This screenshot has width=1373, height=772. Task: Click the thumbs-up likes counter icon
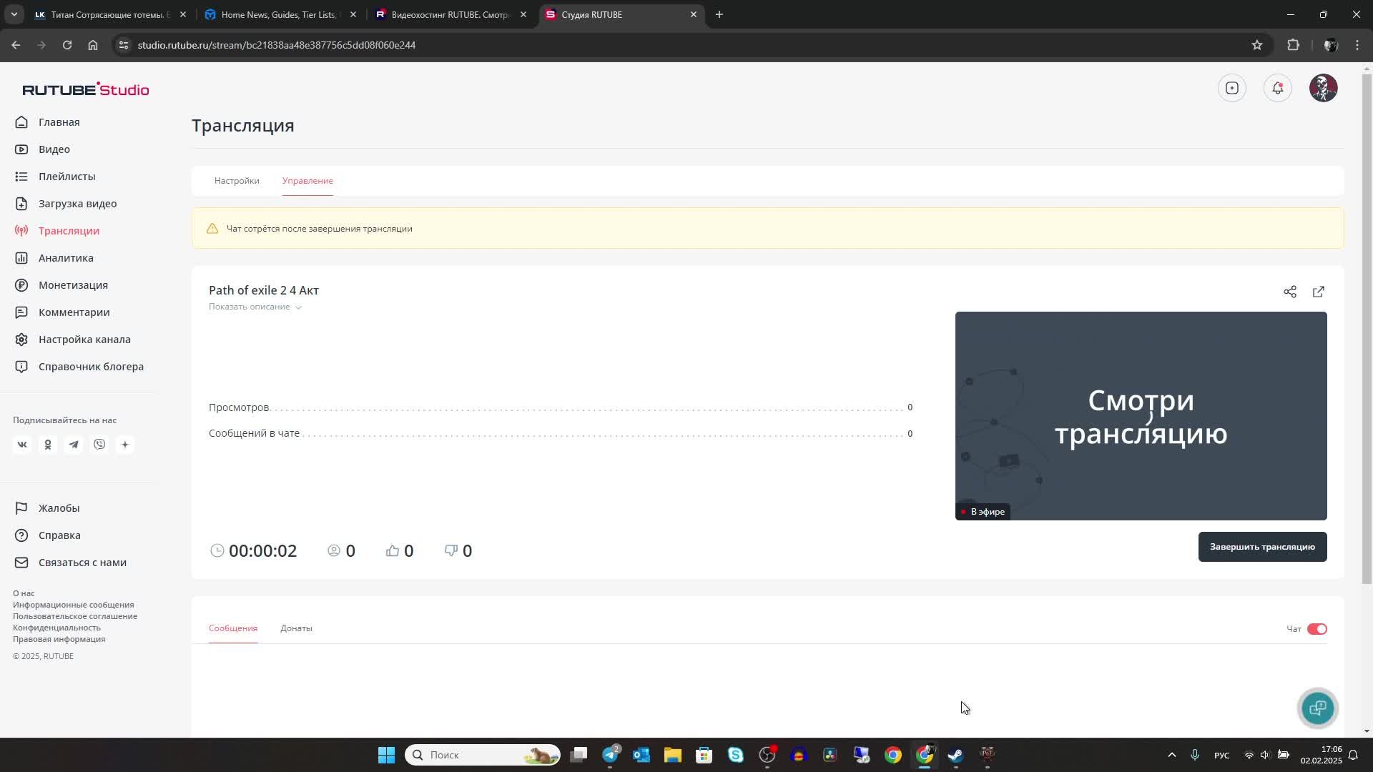point(392,550)
